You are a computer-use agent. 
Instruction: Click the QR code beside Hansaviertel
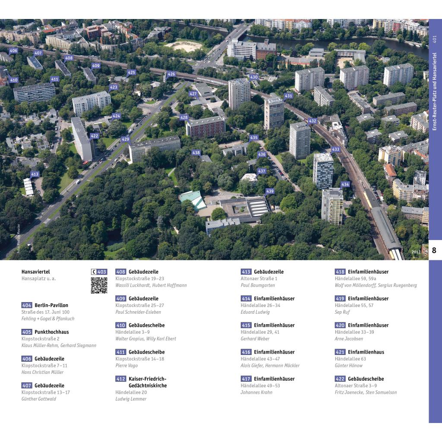pos(99,285)
